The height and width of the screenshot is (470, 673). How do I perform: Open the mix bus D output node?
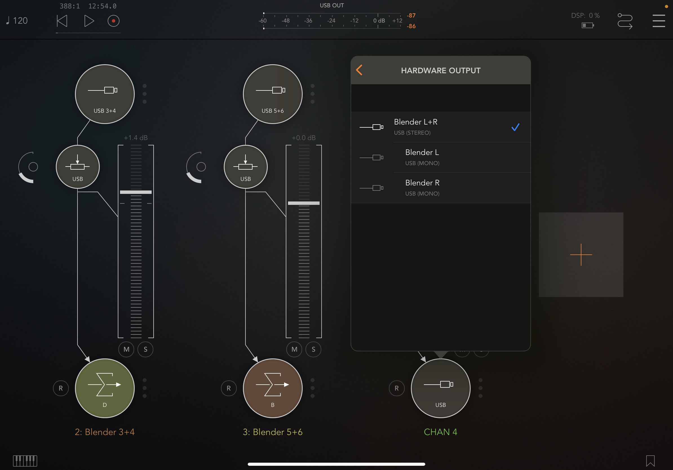click(105, 388)
